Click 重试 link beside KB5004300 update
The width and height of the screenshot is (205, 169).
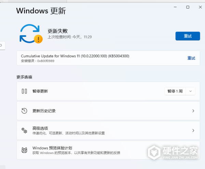pos(191,58)
